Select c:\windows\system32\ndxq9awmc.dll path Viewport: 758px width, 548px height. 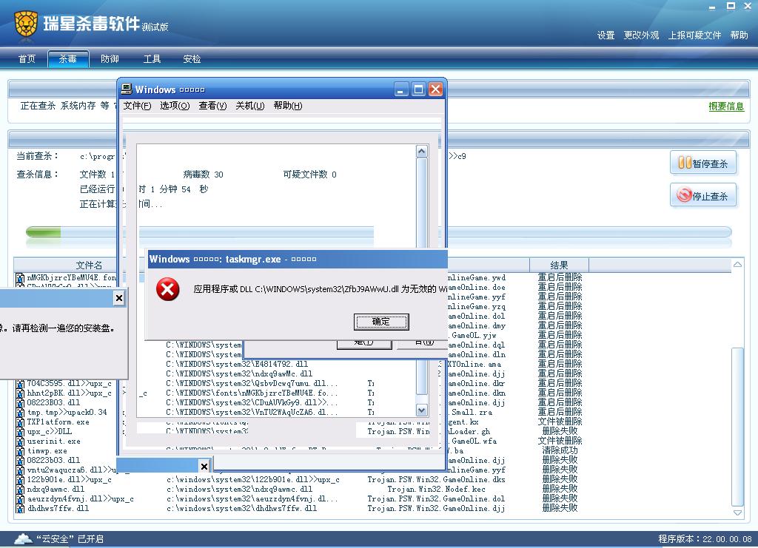click(x=239, y=489)
